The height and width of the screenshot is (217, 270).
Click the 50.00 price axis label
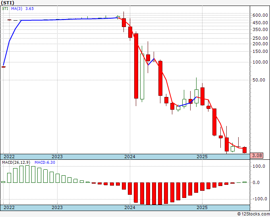coord(259,80)
